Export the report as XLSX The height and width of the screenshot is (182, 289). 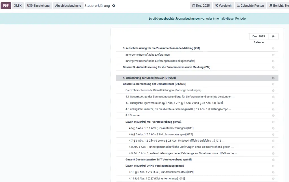click(x=18, y=6)
